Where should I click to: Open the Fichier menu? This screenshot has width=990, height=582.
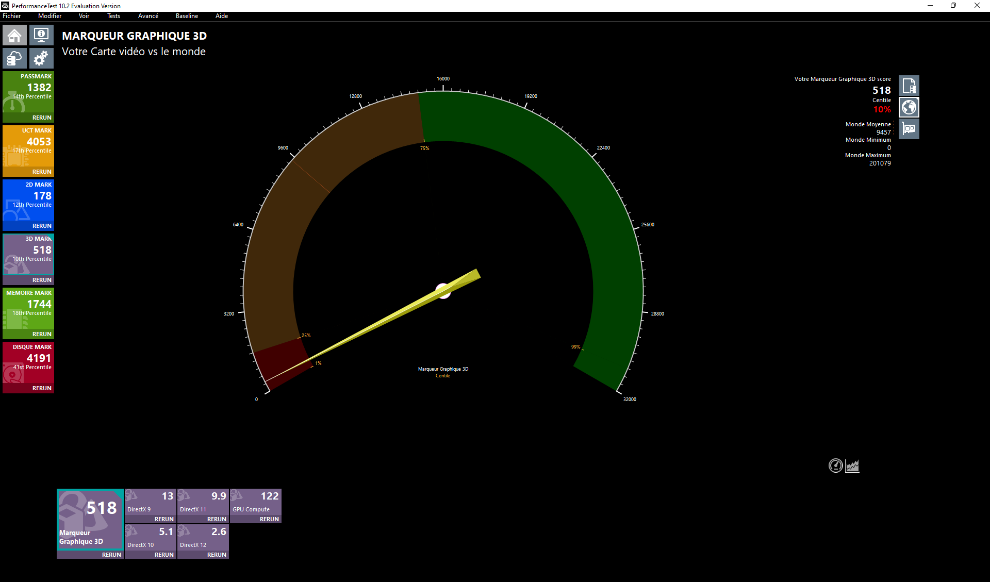point(12,16)
